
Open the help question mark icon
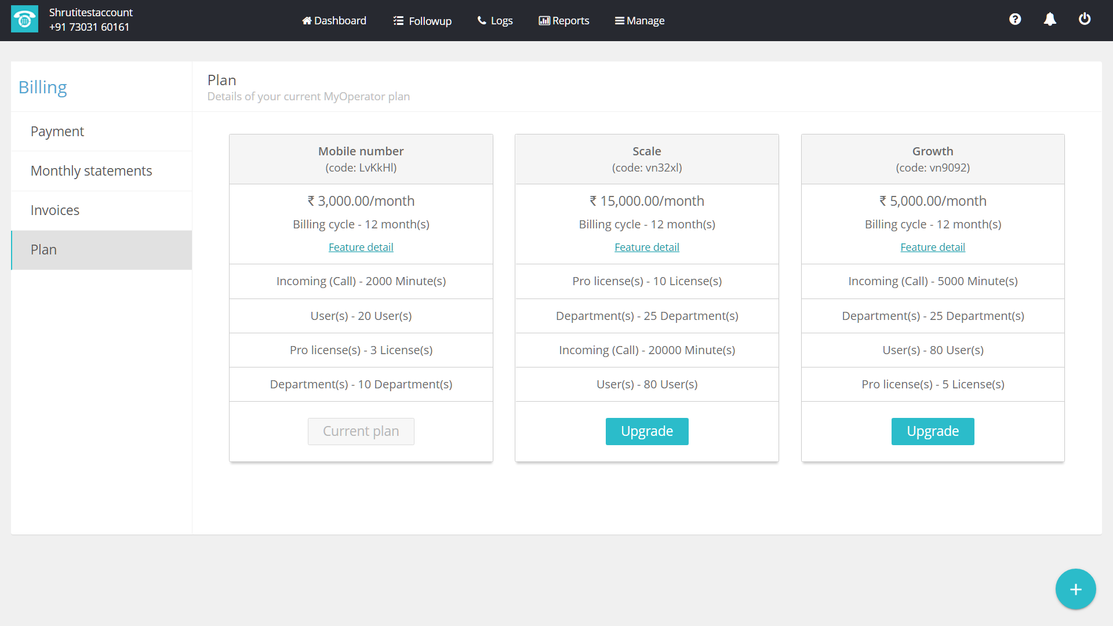click(1014, 19)
